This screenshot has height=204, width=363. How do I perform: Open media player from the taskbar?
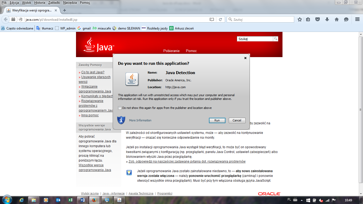coord(46,200)
